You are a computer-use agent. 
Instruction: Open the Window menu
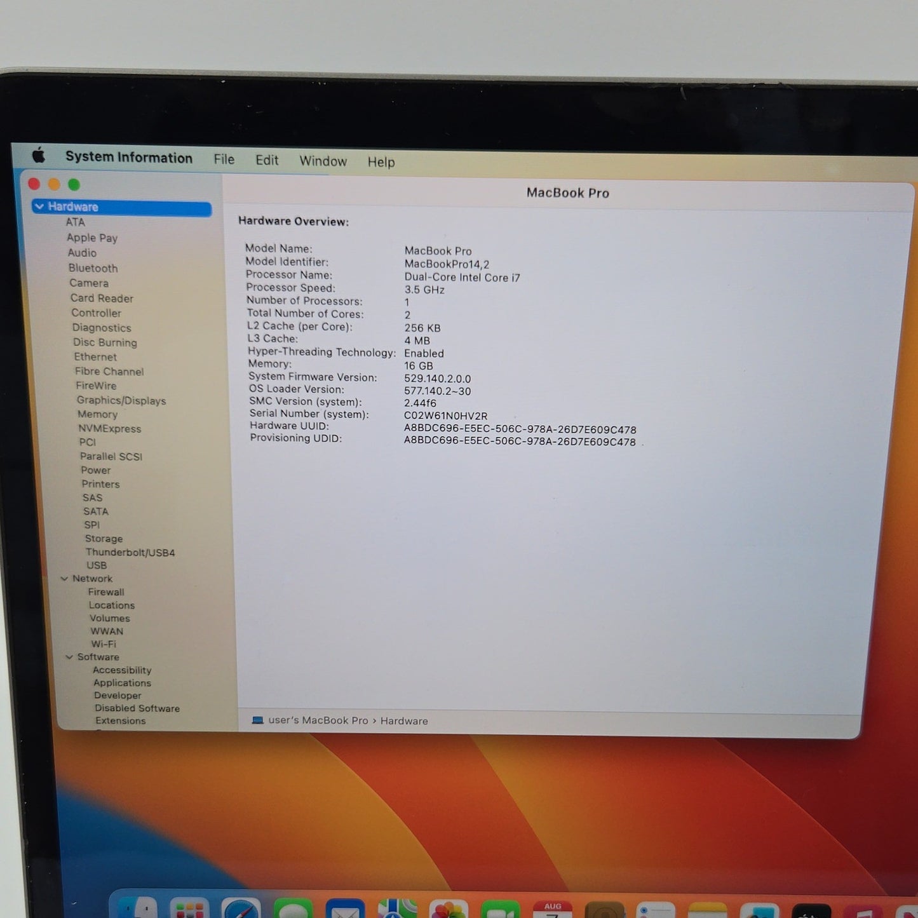tap(323, 161)
